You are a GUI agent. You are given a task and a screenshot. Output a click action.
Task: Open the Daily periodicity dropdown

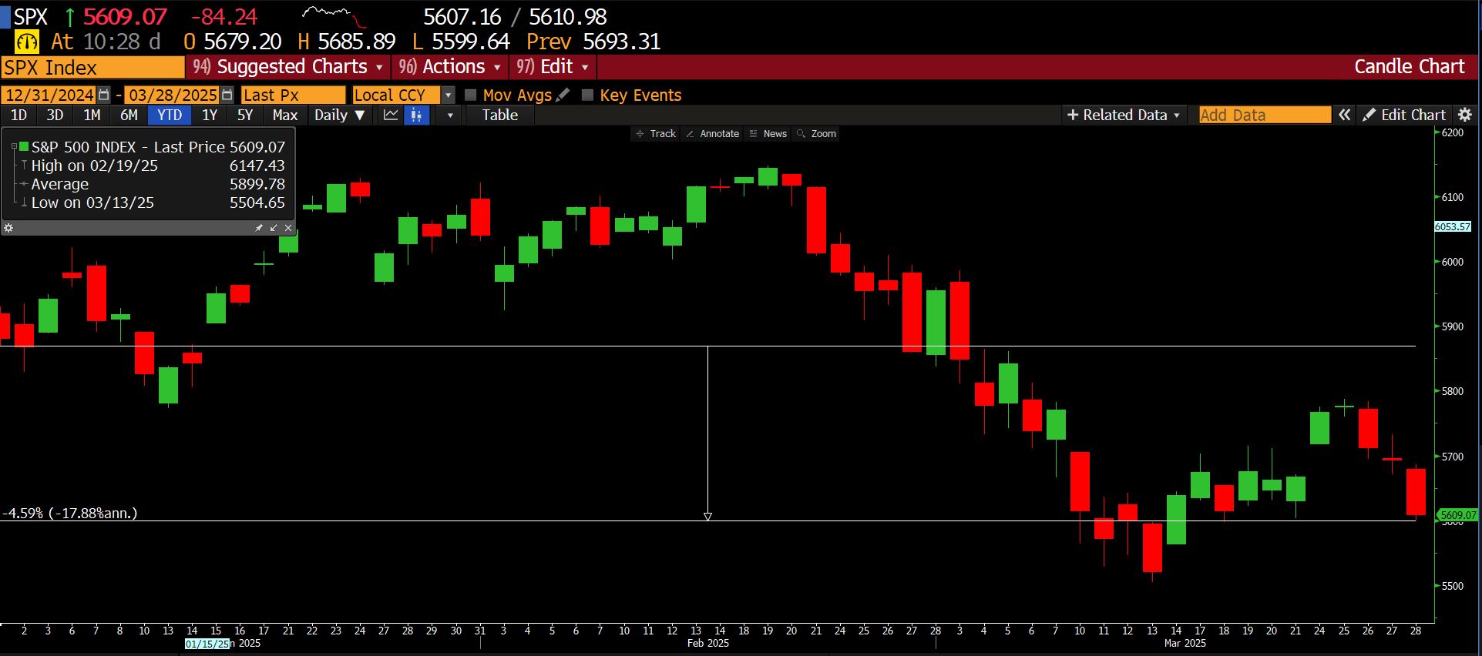tap(338, 115)
